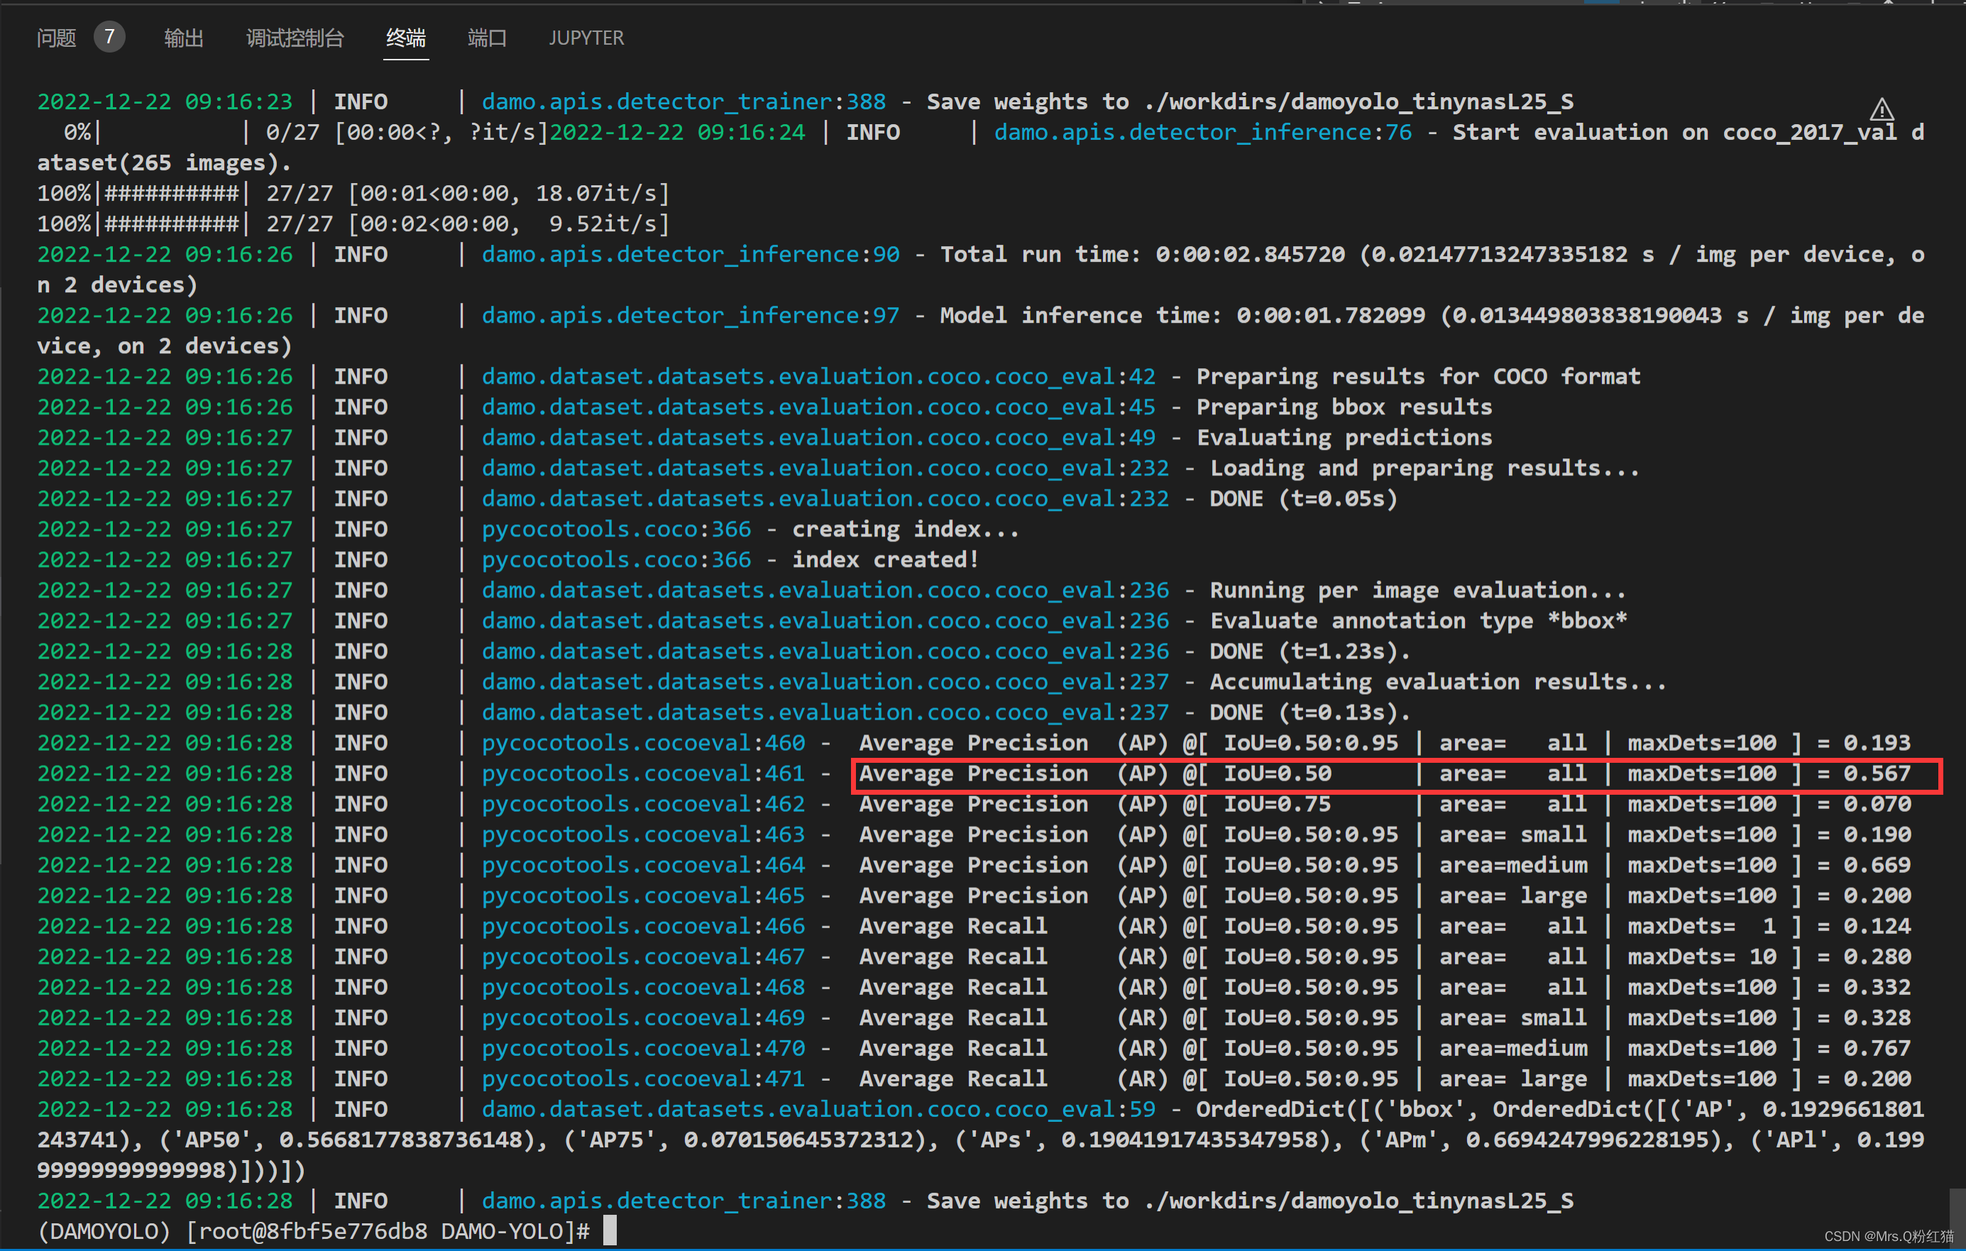Click the pycocotools.cocoeval:461 link

(642, 773)
